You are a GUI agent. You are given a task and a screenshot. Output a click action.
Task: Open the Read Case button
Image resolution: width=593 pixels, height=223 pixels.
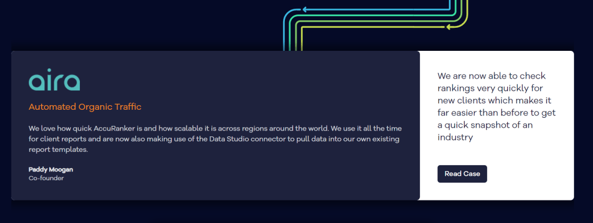(462, 174)
